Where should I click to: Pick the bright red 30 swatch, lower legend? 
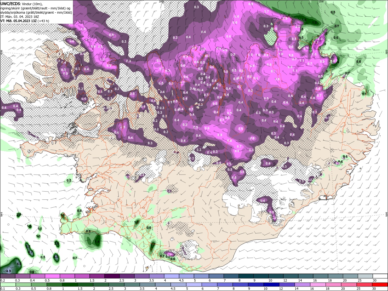[380, 285]
